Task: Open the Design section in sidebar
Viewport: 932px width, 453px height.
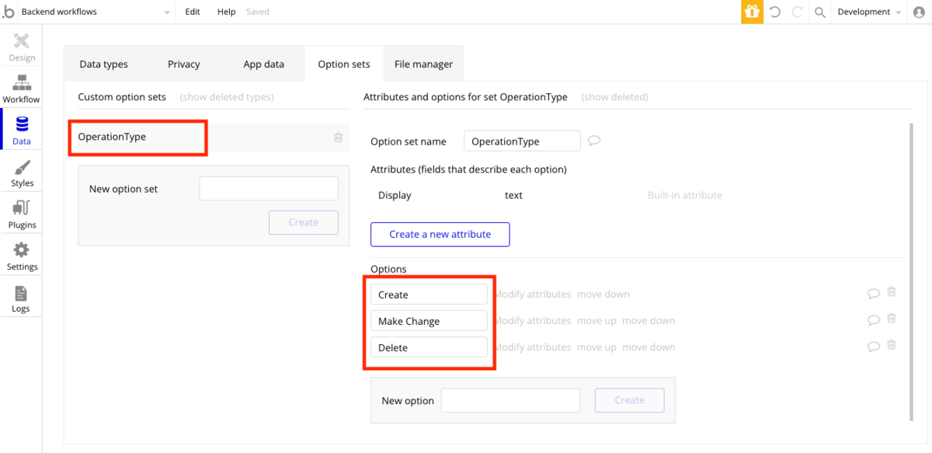Action: click(x=22, y=47)
